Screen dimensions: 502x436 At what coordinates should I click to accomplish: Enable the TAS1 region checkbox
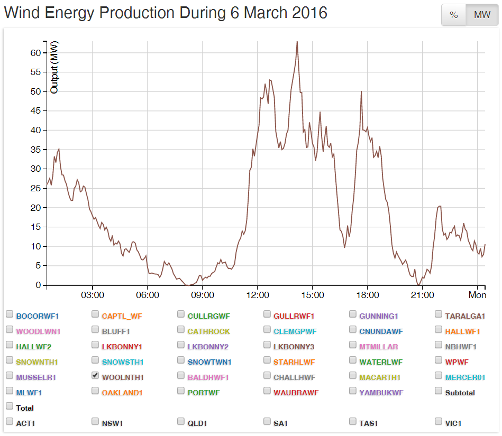353,422
